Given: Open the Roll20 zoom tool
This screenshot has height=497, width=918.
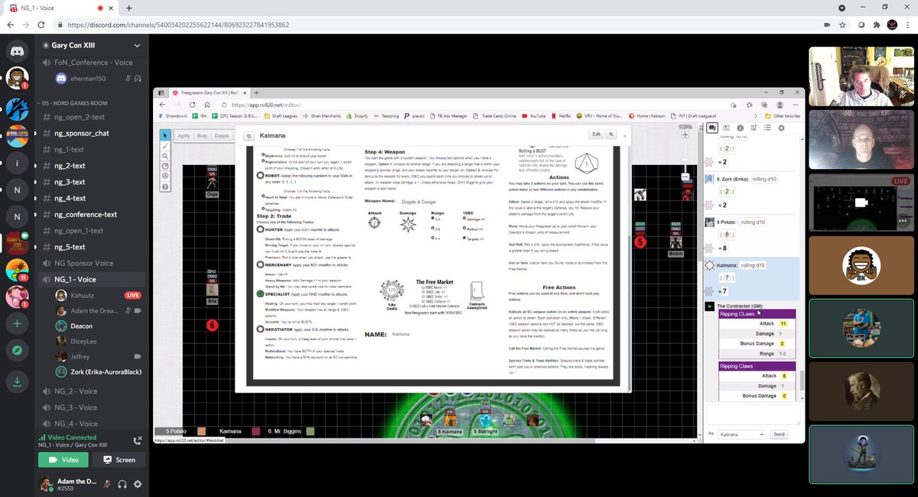Looking at the screenshot, I should (164, 156).
